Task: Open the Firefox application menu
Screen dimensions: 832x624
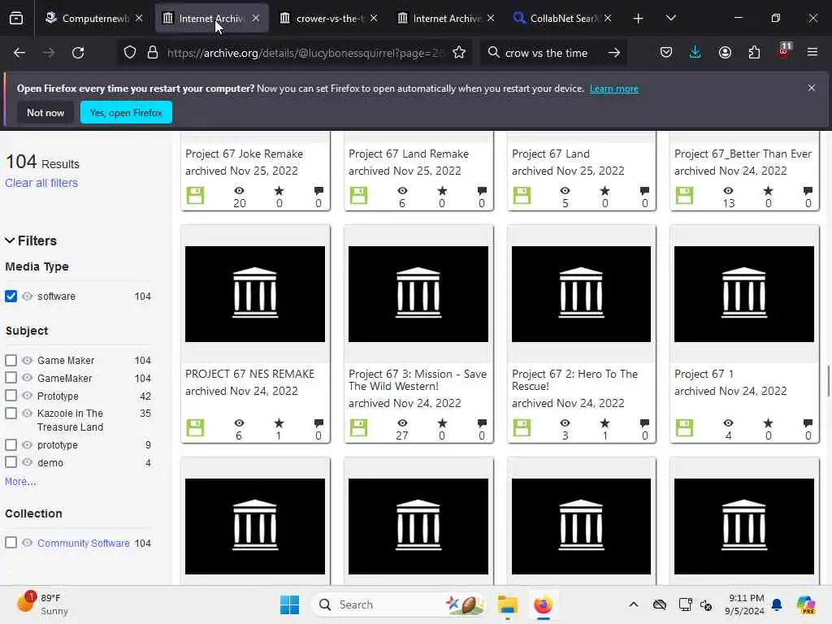Action: pos(812,52)
